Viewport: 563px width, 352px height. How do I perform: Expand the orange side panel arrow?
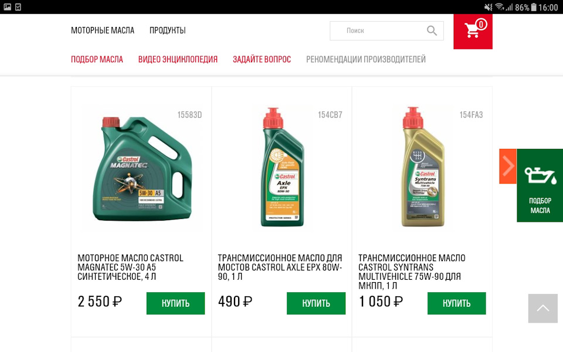pyautogui.click(x=508, y=166)
